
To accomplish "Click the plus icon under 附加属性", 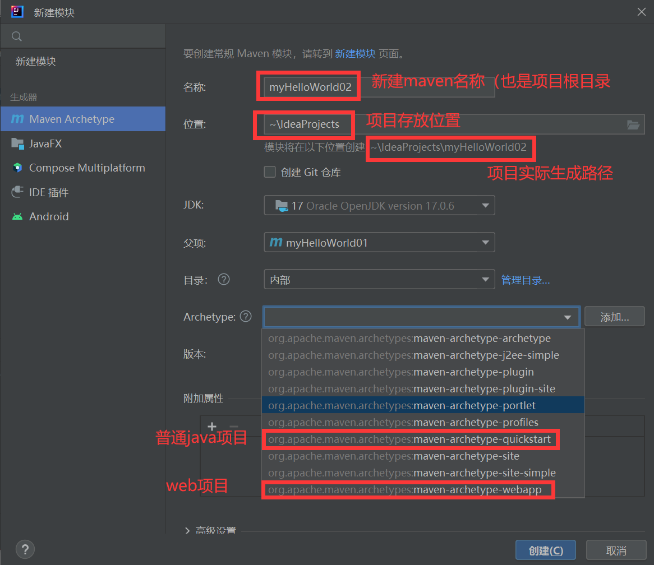I will point(212,426).
